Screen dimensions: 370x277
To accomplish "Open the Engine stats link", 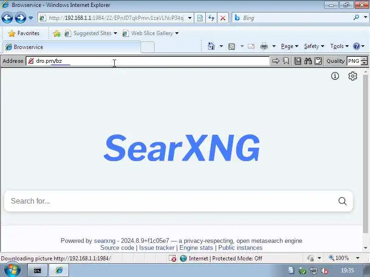I will [196, 247].
